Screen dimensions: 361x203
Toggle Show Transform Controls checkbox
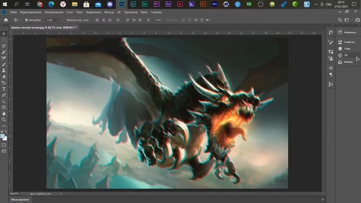click(64, 20)
